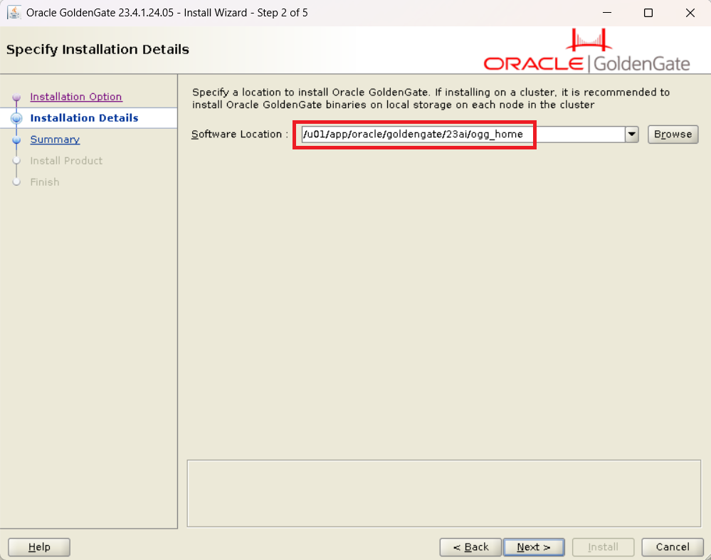This screenshot has height=560, width=711.
Task: Cancel the installation wizard
Action: [x=672, y=547]
